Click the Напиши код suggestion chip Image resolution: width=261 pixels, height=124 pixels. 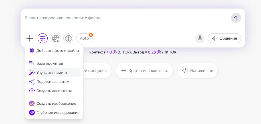[197, 71]
